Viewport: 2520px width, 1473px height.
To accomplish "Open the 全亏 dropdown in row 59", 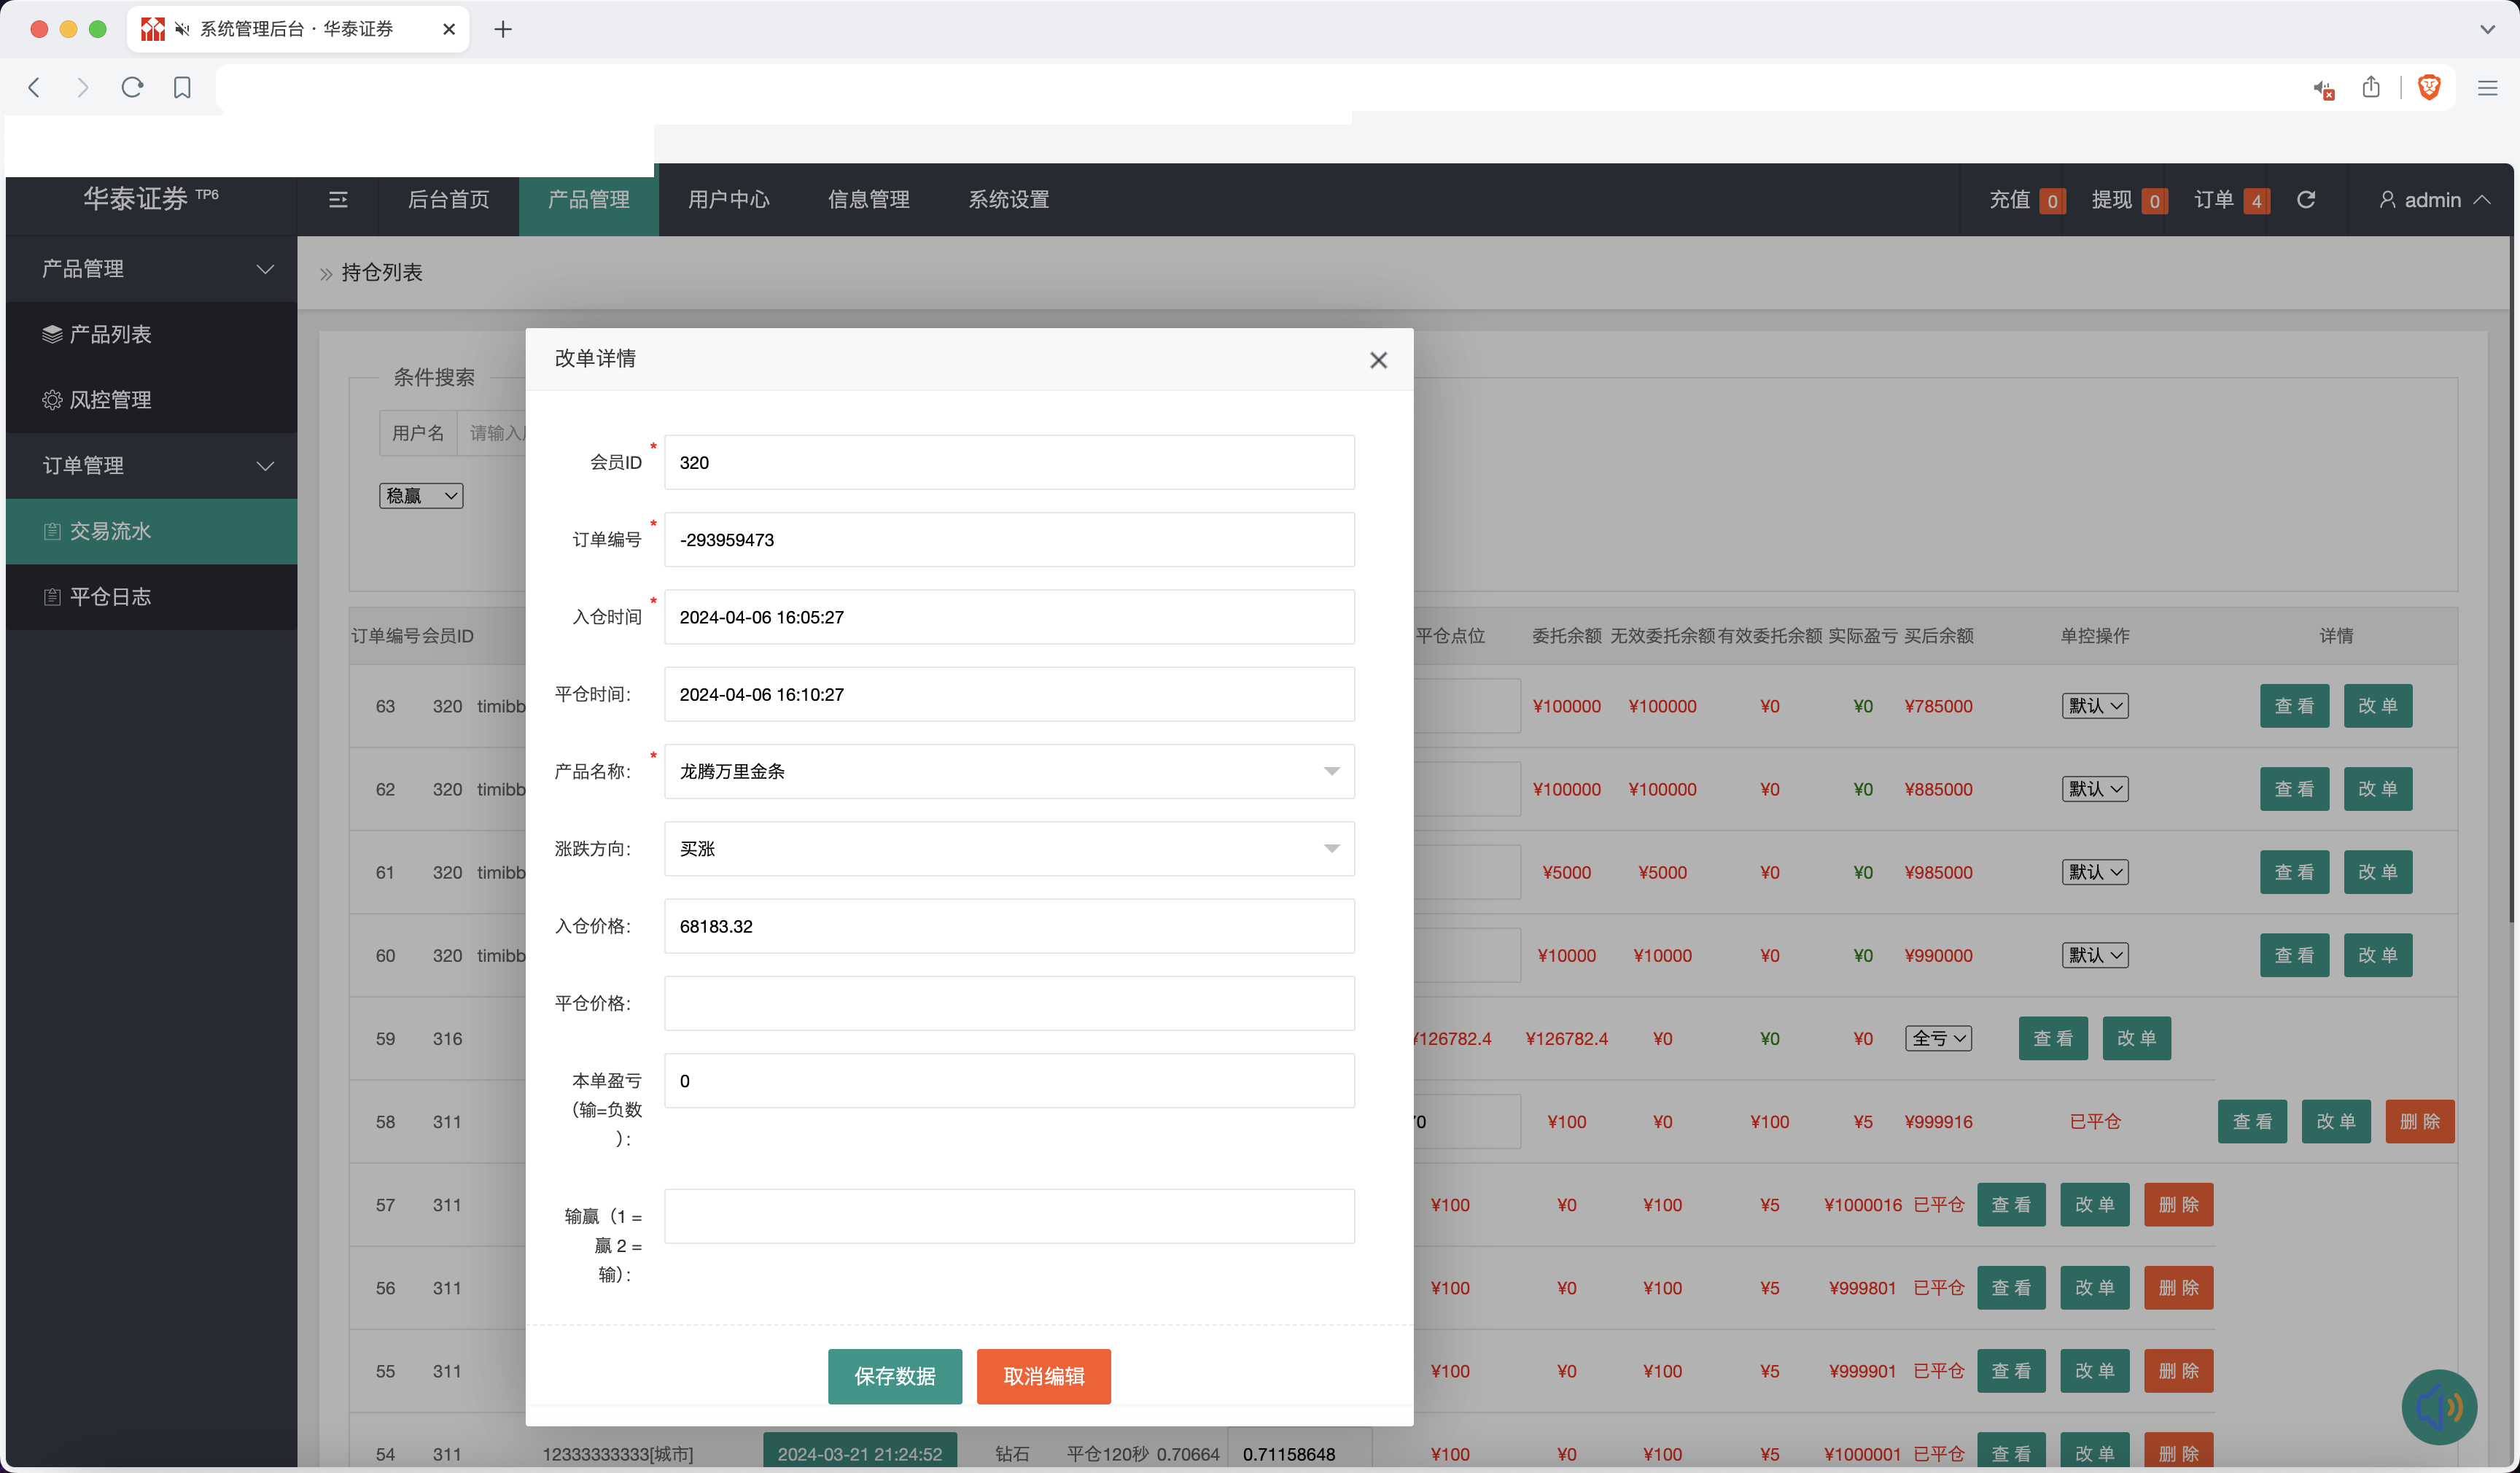I will pyautogui.click(x=1938, y=1038).
